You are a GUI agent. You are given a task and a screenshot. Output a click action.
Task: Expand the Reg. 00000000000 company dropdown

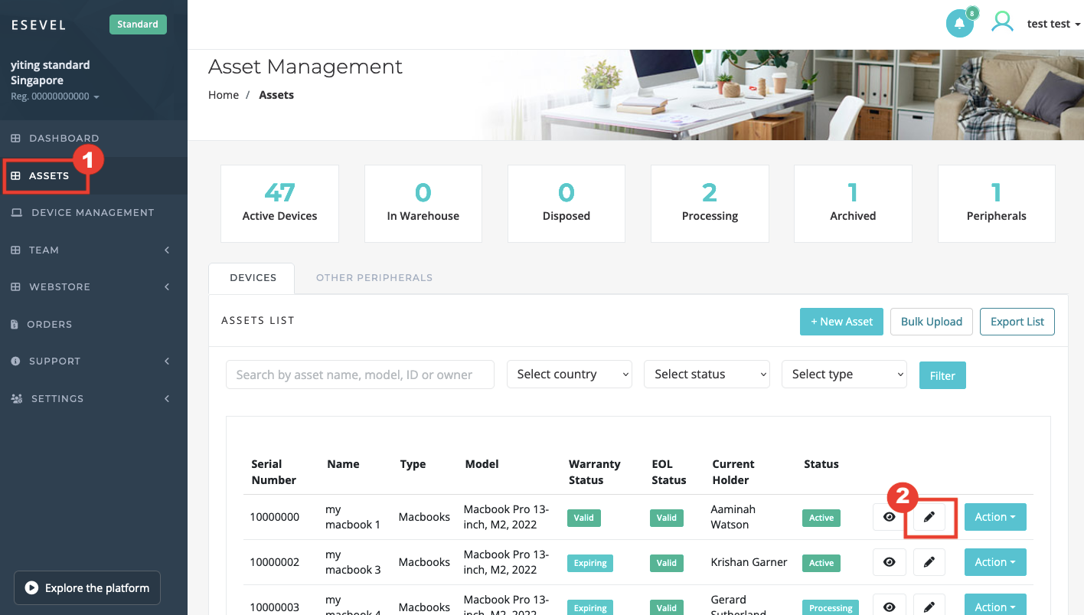click(55, 97)
